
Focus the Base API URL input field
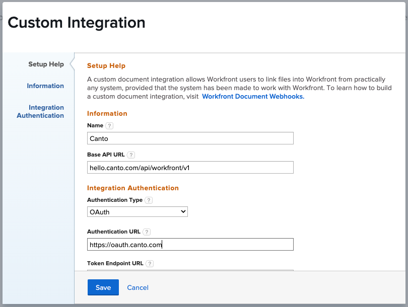190,168
